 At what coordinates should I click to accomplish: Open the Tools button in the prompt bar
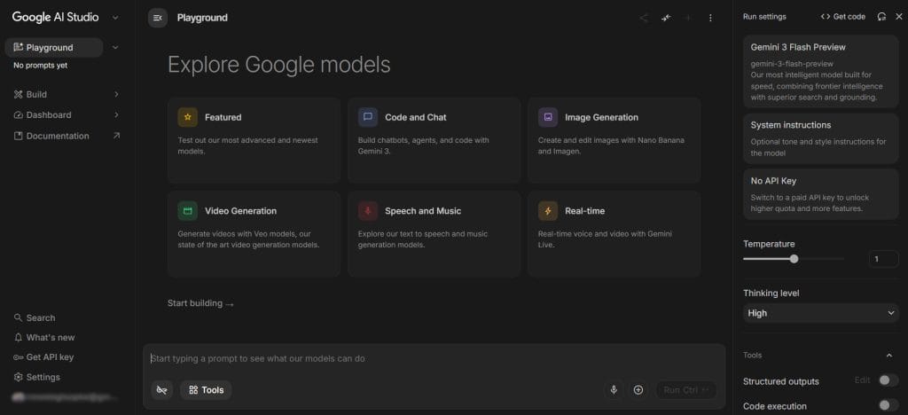point(206,390)
